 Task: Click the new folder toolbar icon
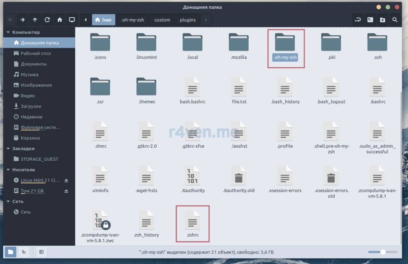(382, 20)
